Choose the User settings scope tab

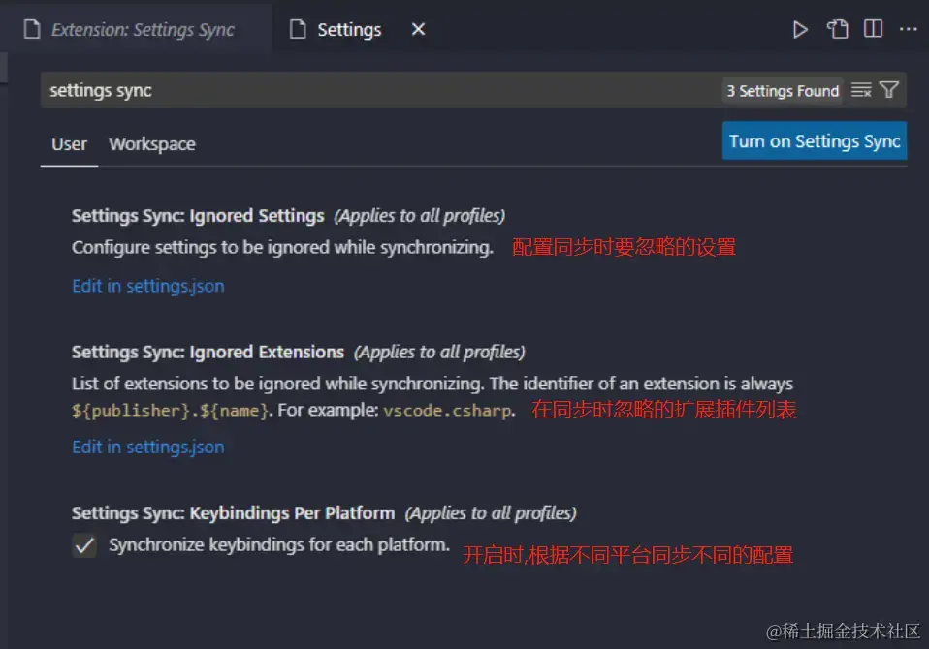(69, 143)
